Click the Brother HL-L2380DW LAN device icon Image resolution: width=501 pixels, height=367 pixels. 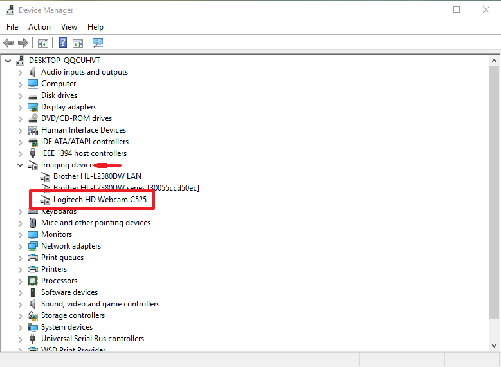45,176
